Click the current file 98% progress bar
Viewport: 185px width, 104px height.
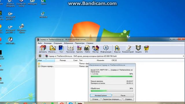(112, 76)
